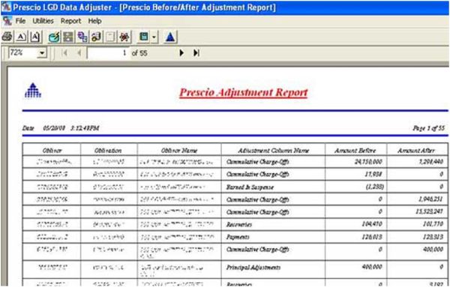This screenshot has width=450, height=287.
Task: Click the Obligation column header
Action: point(108,151)
